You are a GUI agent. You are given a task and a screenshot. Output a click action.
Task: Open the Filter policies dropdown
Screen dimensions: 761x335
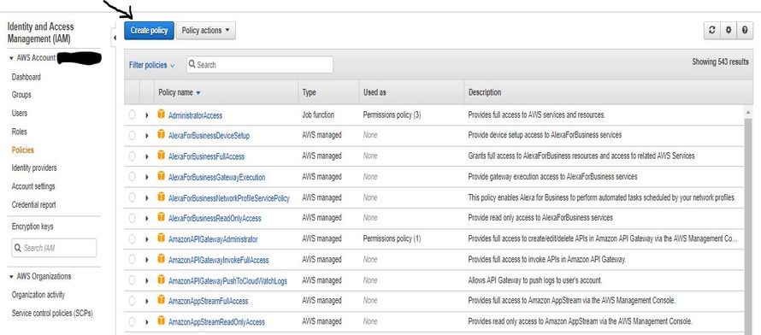151,65
